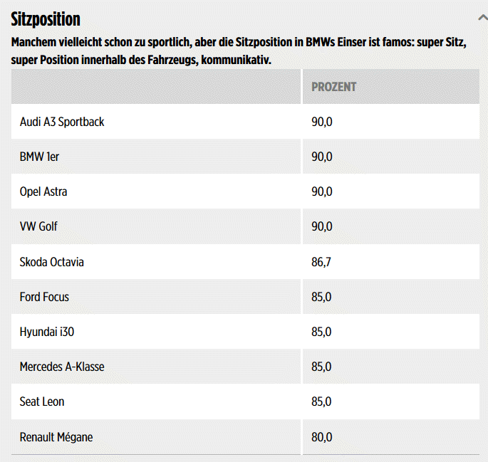Click Audi A3 Sportback's 90,0 value
The height and width of the screenshot is (462, 488).
(322, 122)
